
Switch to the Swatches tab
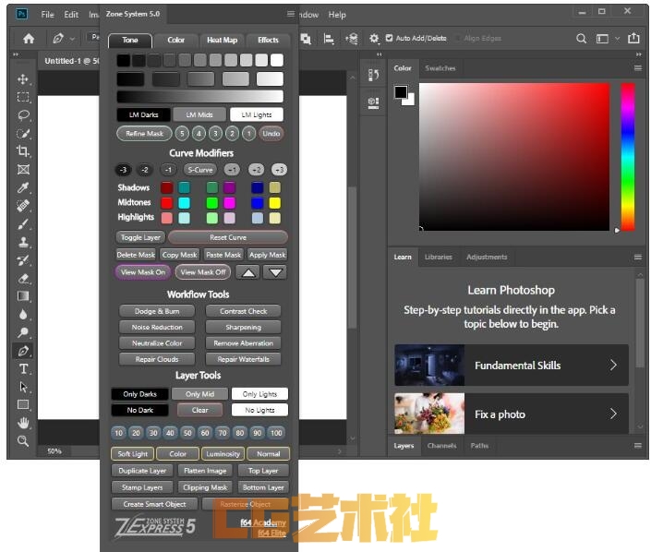tap(440, 68)
